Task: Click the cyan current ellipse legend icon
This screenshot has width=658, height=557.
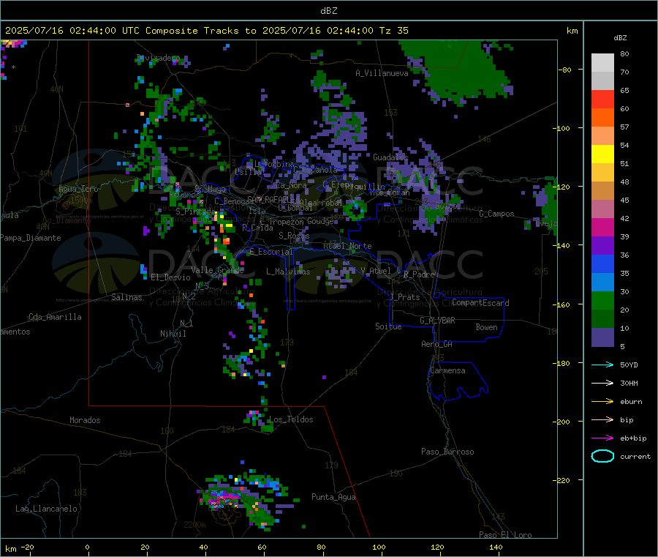Action: pyautogui.click(x=602, y=456)
